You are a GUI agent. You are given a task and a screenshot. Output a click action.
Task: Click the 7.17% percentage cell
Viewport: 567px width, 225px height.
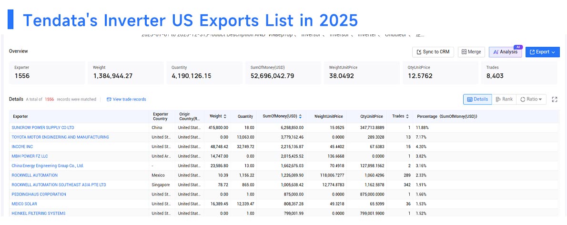pyautogui.click(x=421, y=137)
